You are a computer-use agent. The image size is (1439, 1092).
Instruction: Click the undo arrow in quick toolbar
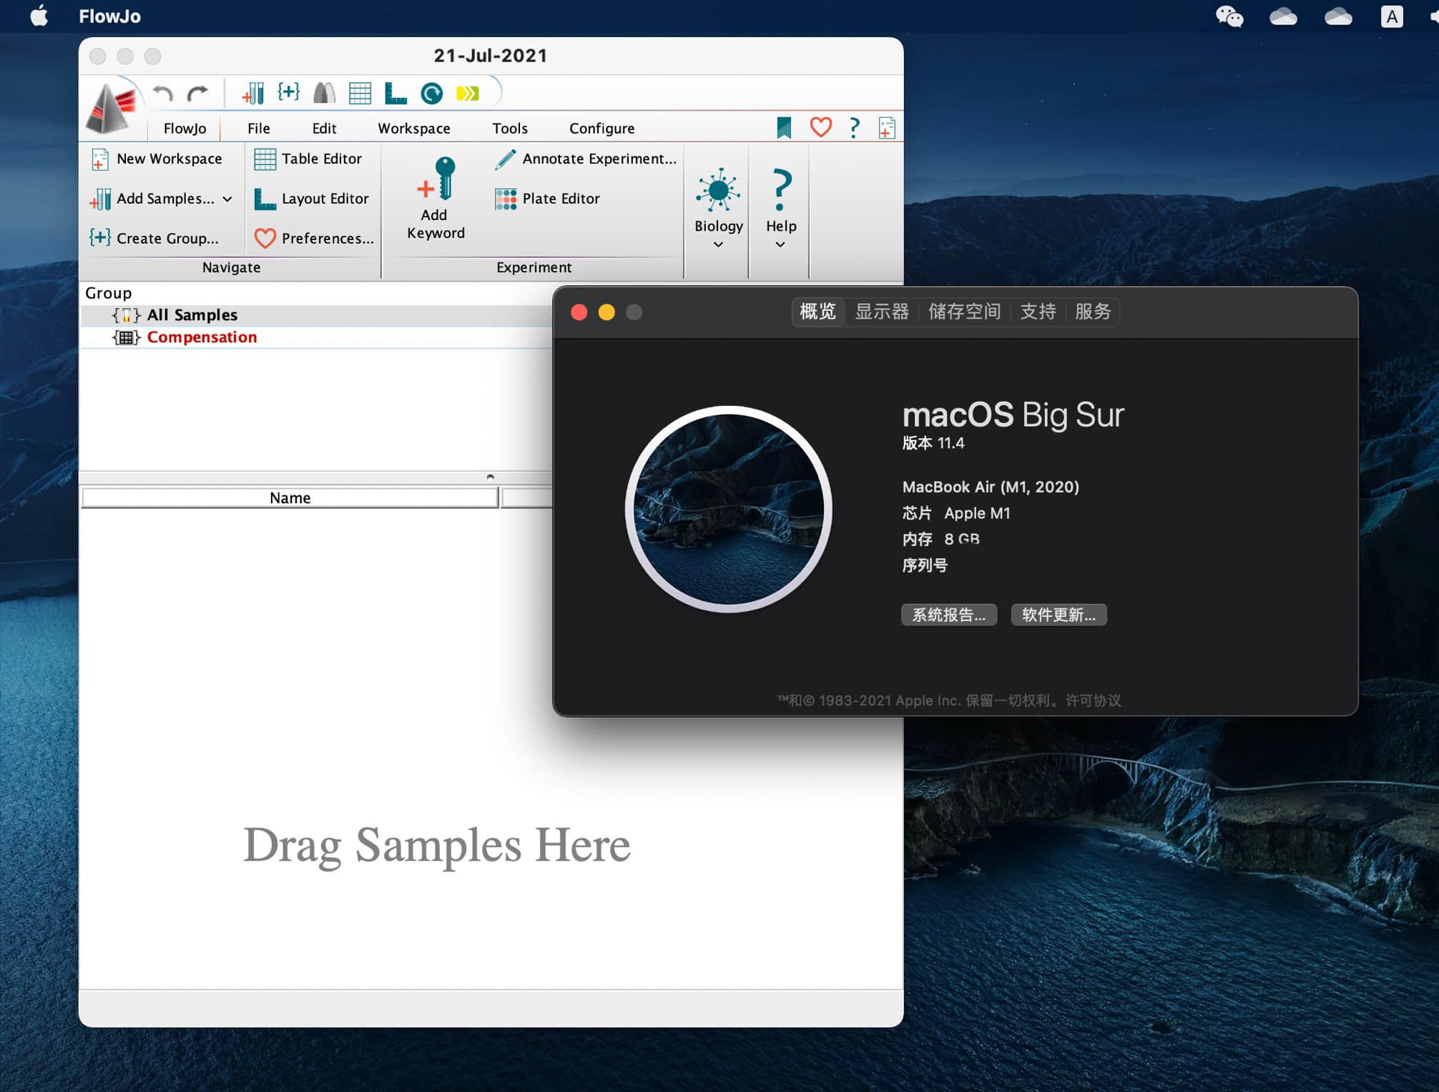click(163, 94)
